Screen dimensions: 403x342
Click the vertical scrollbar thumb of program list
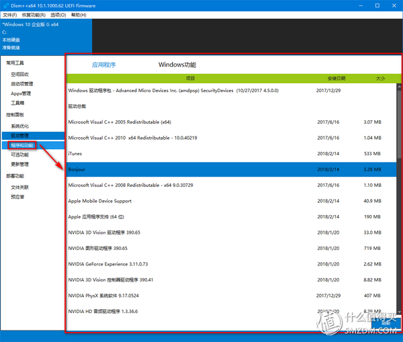[399, 125]
